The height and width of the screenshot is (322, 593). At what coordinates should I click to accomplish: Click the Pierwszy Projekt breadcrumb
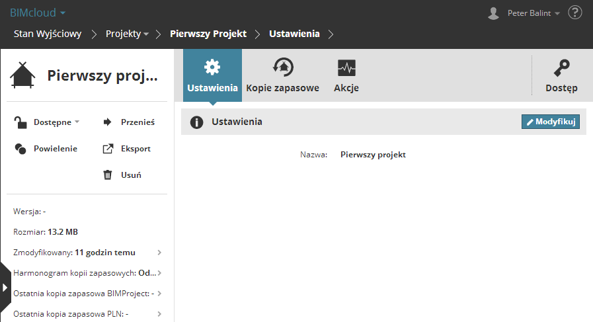coord(208,34)
